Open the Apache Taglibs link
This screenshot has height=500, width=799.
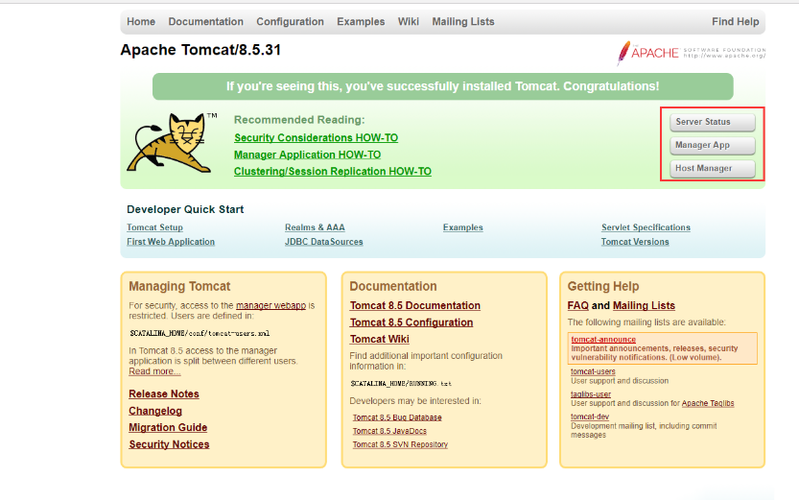(x=708, y=403)
